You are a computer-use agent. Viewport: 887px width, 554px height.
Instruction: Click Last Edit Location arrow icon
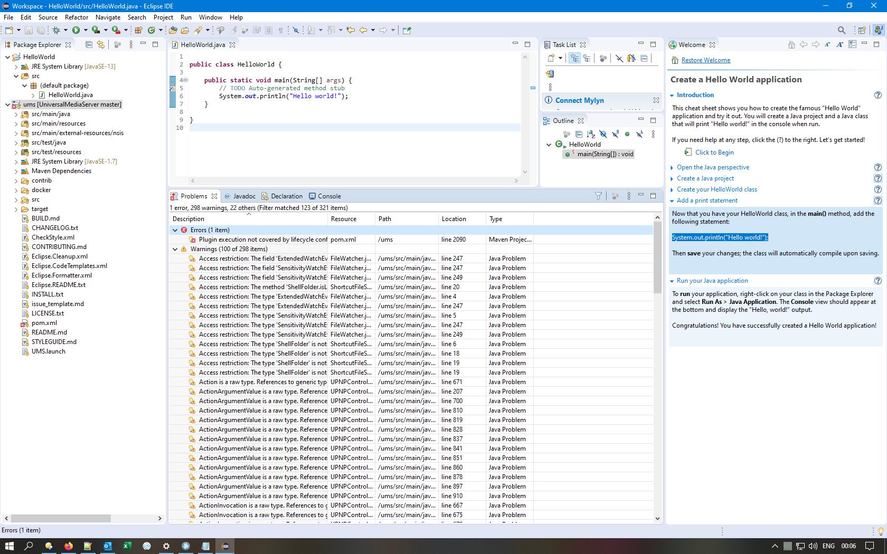tap(350, 30)
